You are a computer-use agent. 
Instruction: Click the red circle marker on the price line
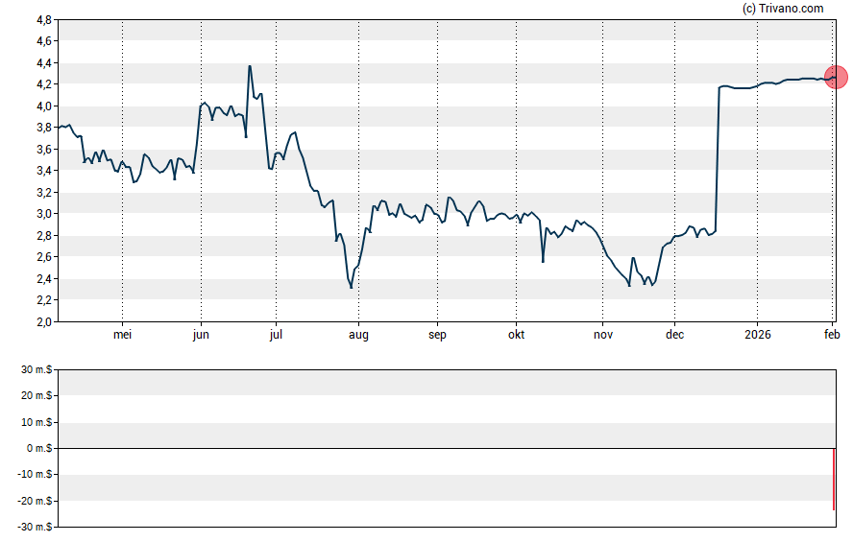tap(836, 77)
